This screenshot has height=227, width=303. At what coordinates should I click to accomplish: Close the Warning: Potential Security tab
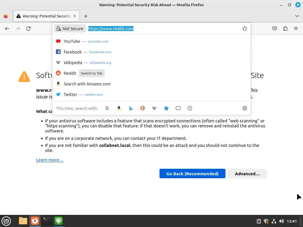[x=75, y=16]
